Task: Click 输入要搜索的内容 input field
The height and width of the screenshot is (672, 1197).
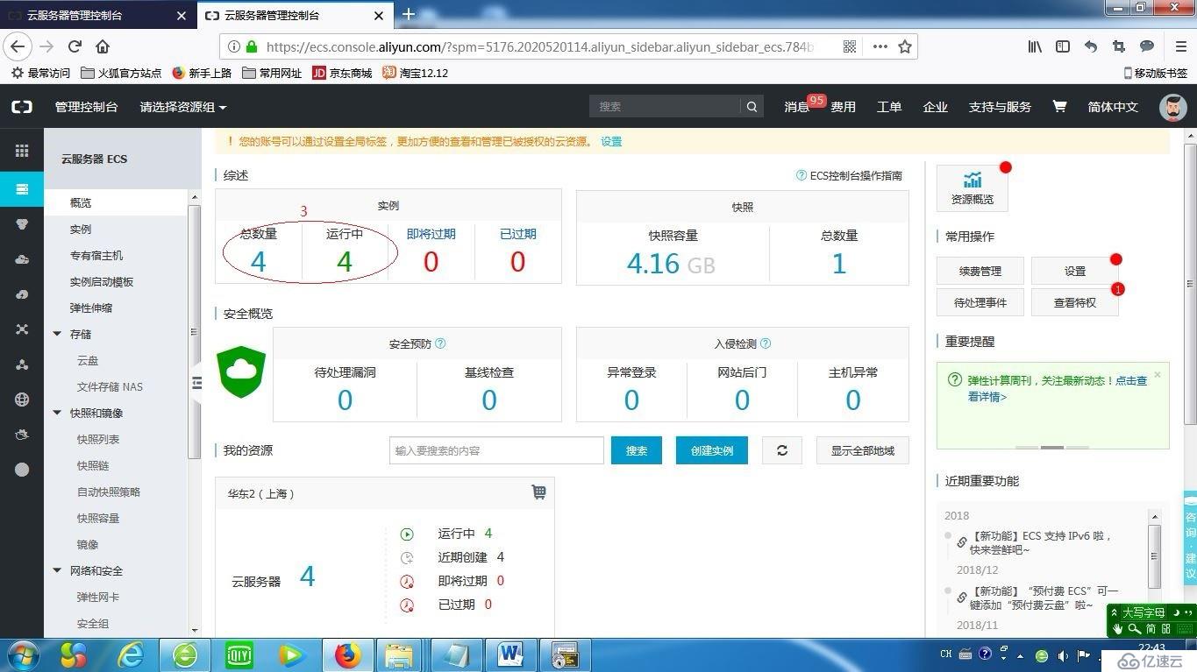Action: (x=496, y=450)
